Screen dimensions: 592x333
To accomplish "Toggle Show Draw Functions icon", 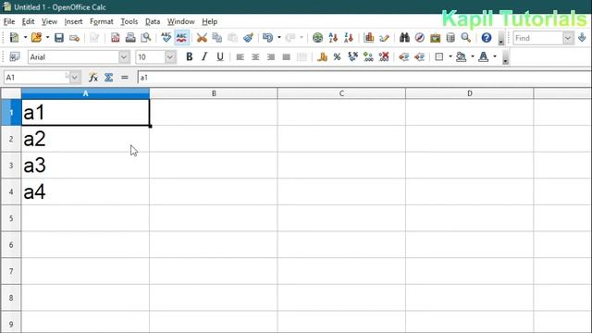I will pos(384,38).
